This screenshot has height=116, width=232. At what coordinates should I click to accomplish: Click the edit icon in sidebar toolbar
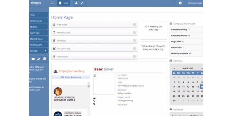point(39,59)
